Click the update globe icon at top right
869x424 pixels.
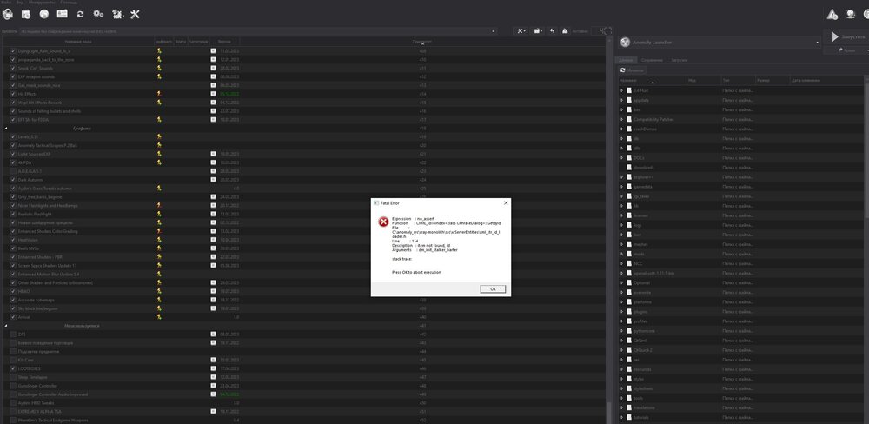point(850,15)
